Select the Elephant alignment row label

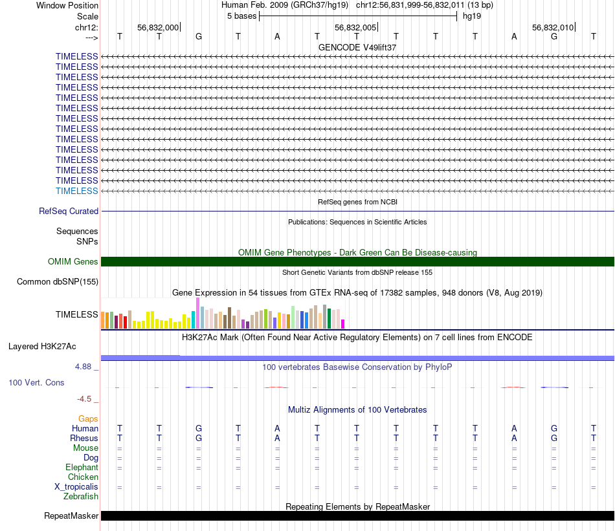coord(82,467)
